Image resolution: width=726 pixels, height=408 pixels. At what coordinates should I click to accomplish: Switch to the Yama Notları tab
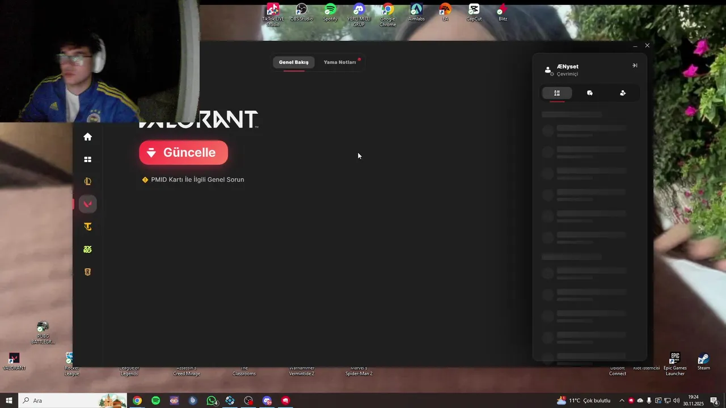[340, 62]
